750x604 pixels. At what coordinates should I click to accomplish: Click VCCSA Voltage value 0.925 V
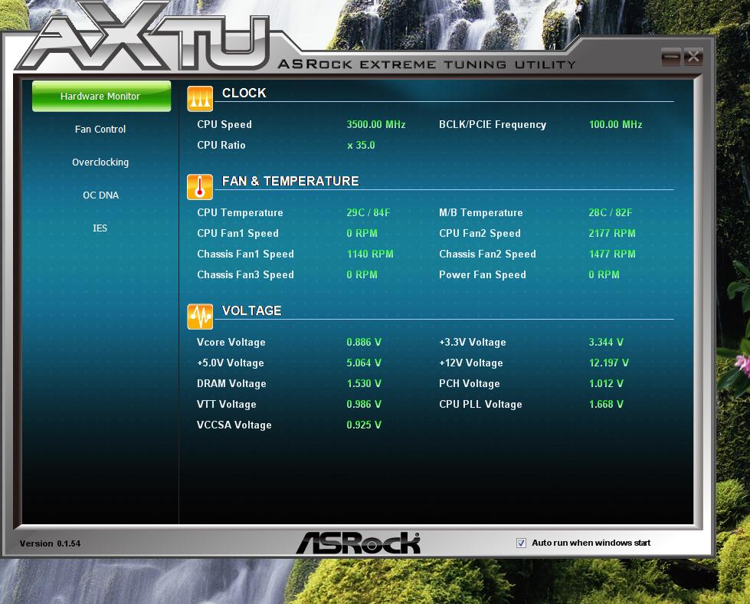364,425
